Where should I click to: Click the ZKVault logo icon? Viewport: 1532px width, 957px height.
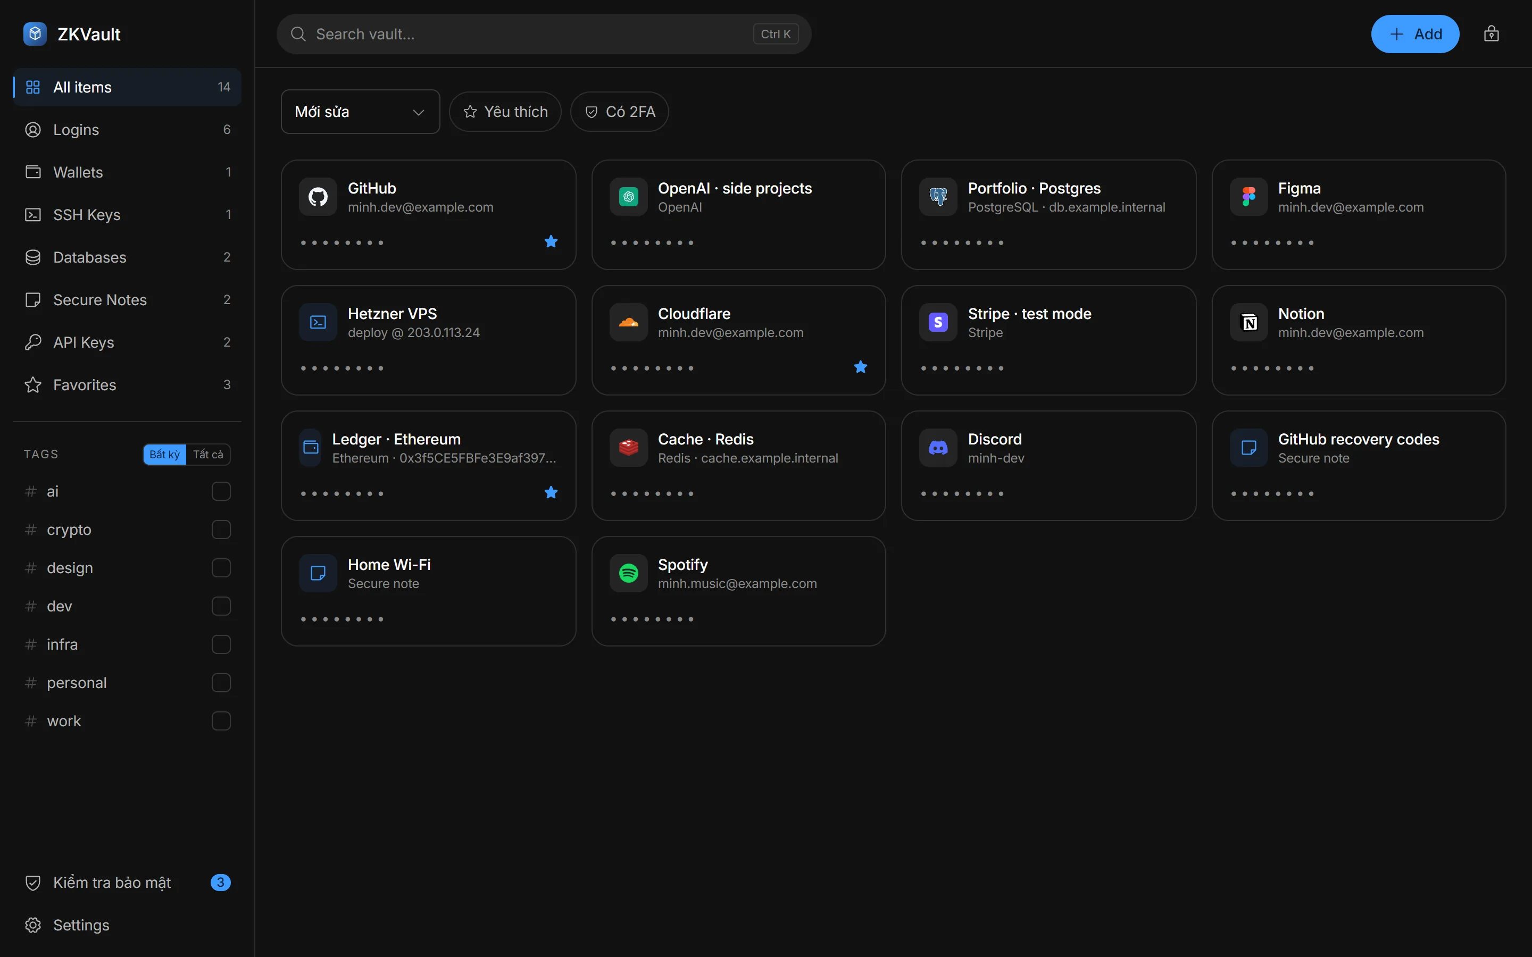[35, 33]
